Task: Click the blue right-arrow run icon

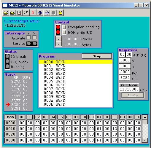Action: click(47, 13)
